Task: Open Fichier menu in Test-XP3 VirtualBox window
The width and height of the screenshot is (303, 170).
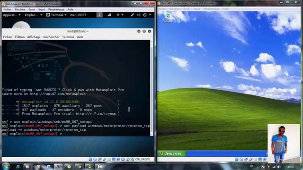Action: (x=162, y=9)
